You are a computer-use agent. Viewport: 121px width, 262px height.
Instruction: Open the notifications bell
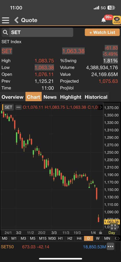coord(104,20)
